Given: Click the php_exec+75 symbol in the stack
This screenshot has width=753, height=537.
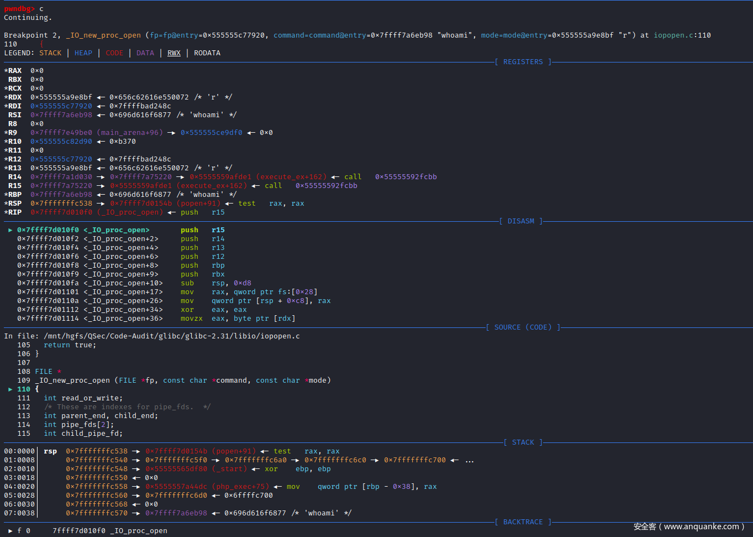Looking at the screenshot, I should pyautogui.click(x=240, y=487).
